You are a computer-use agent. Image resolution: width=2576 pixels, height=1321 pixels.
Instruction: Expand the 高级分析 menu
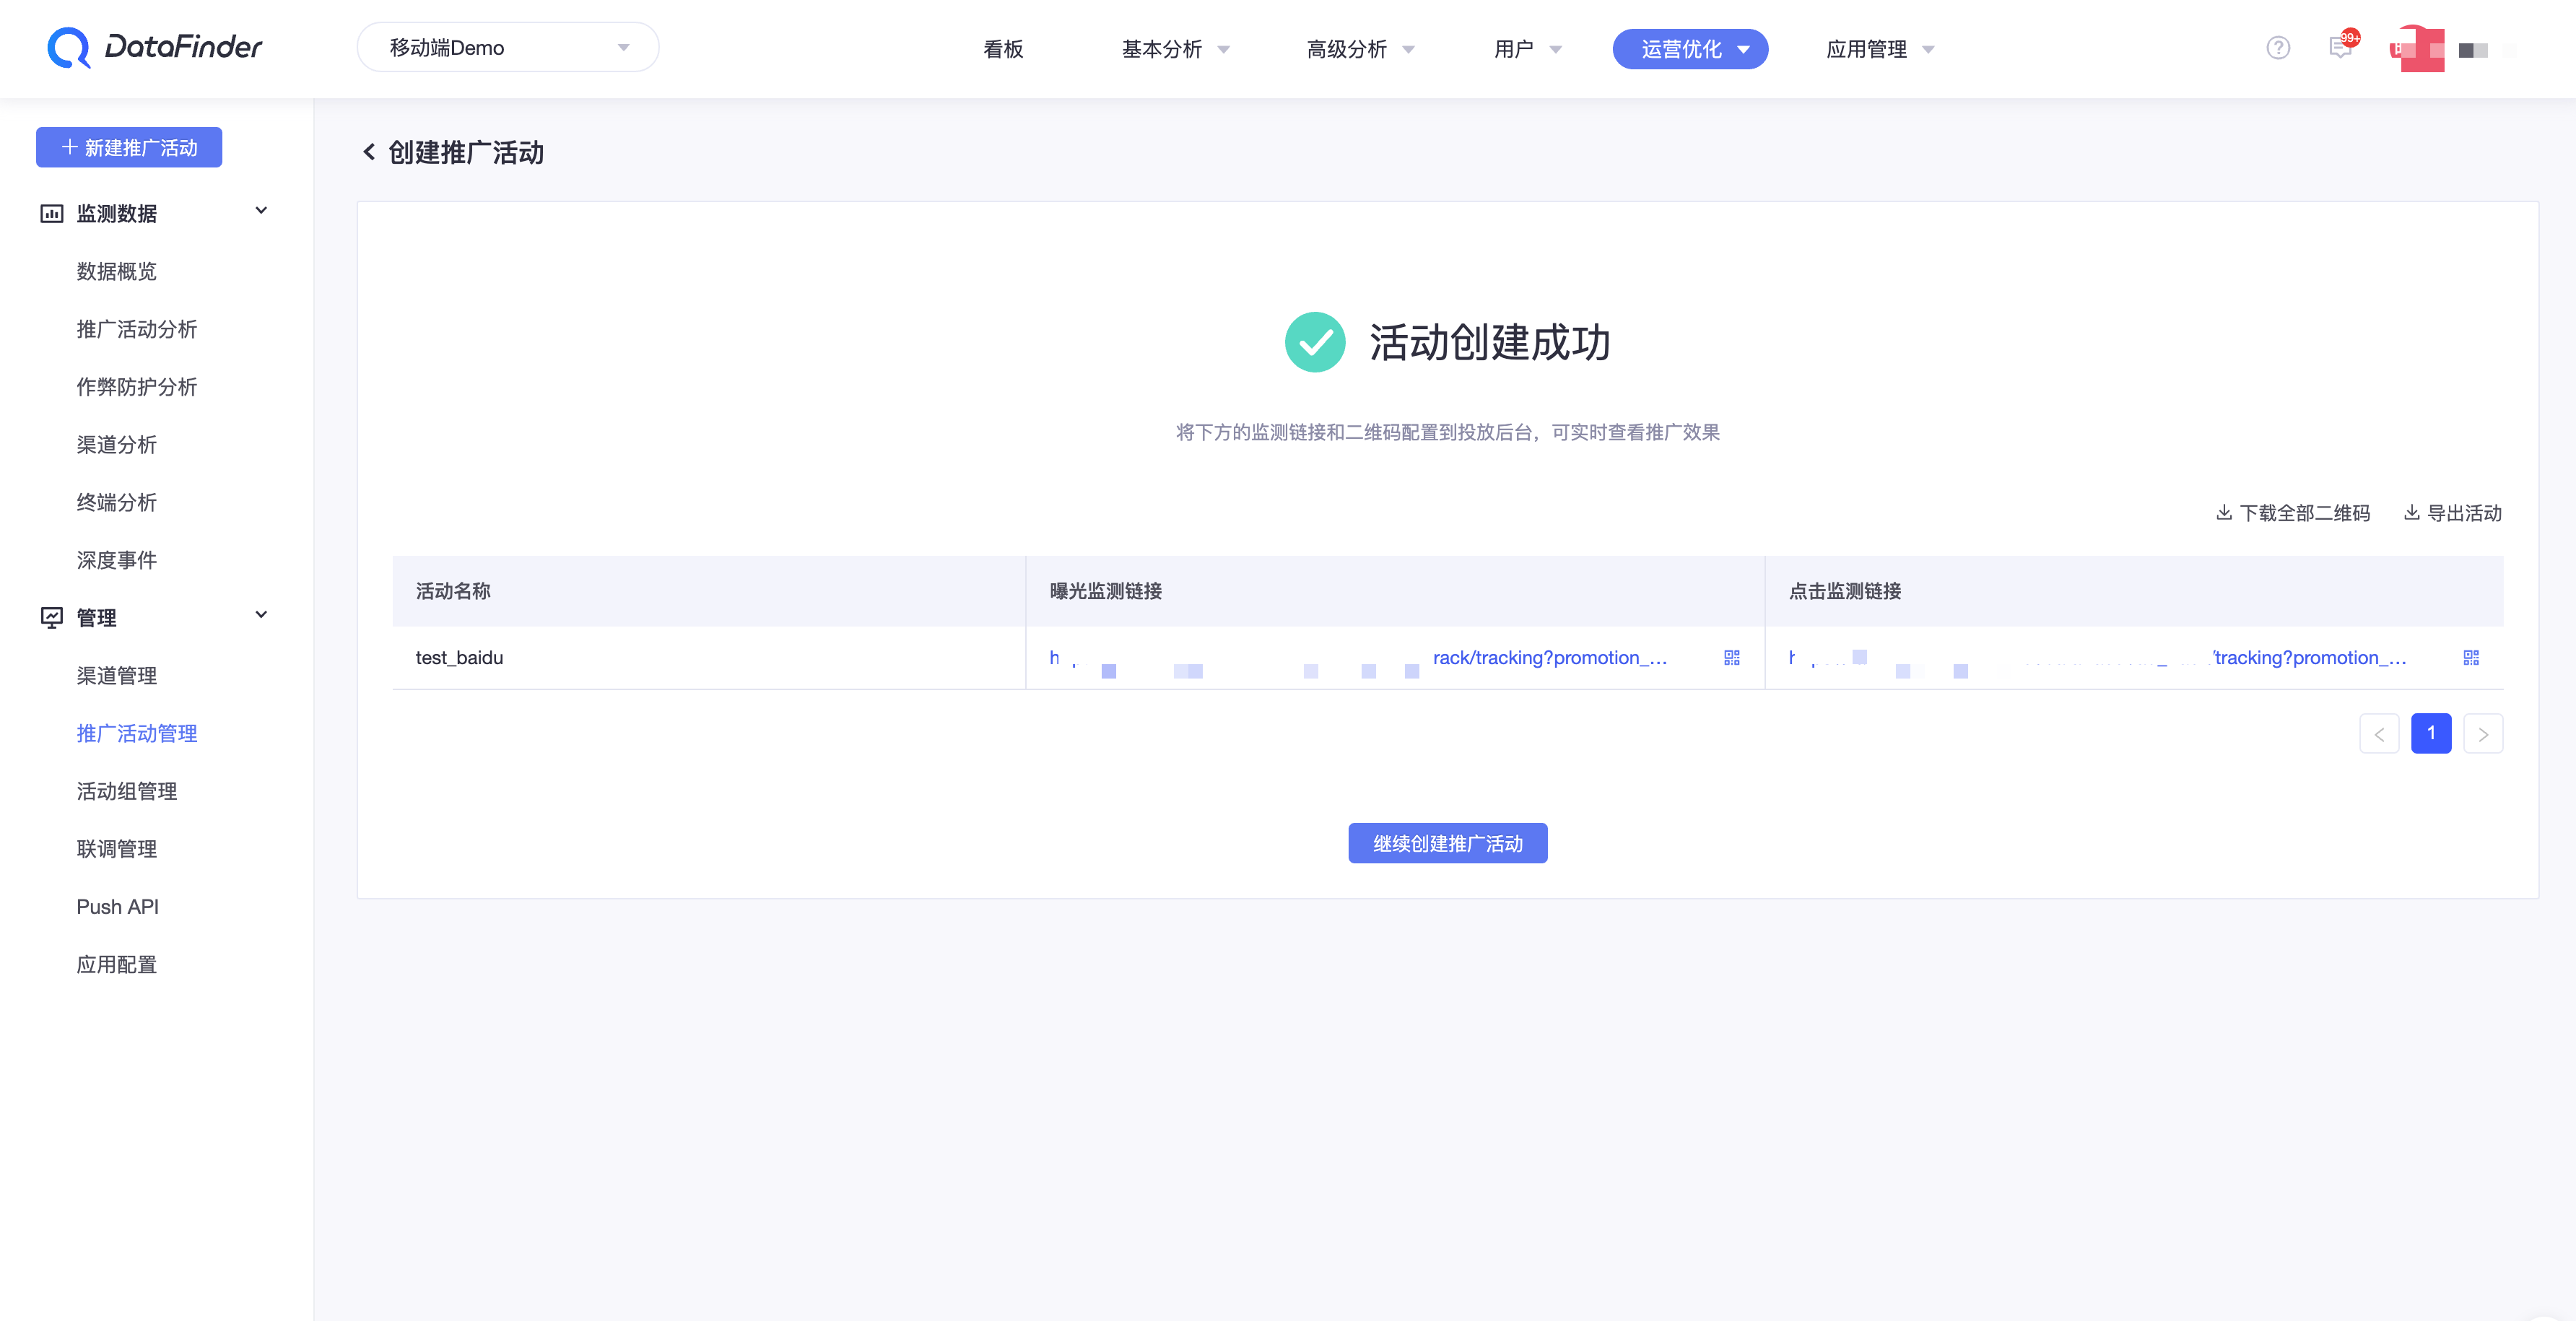point(1360,49)
